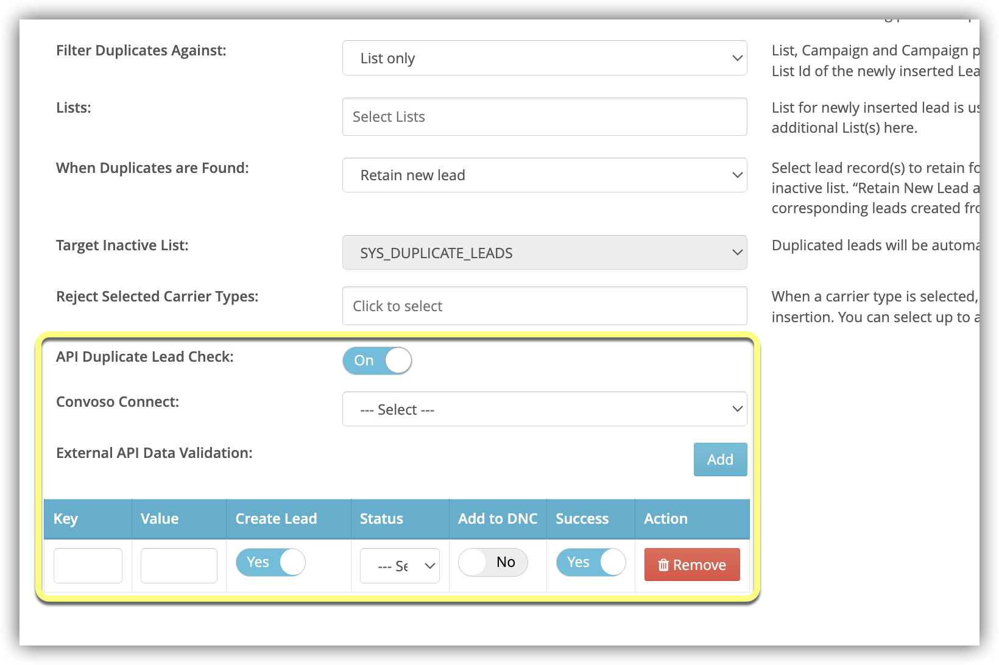Click the Key text input in table row
The height and width of the screenshot is (665, 999).
pyautogui.click(x=88, y=565)
